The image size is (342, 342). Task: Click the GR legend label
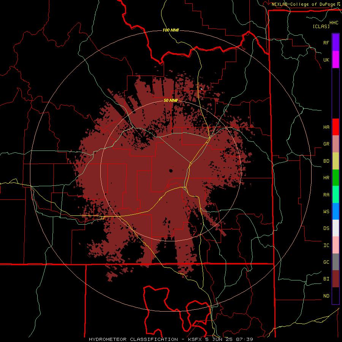[326, 144]
